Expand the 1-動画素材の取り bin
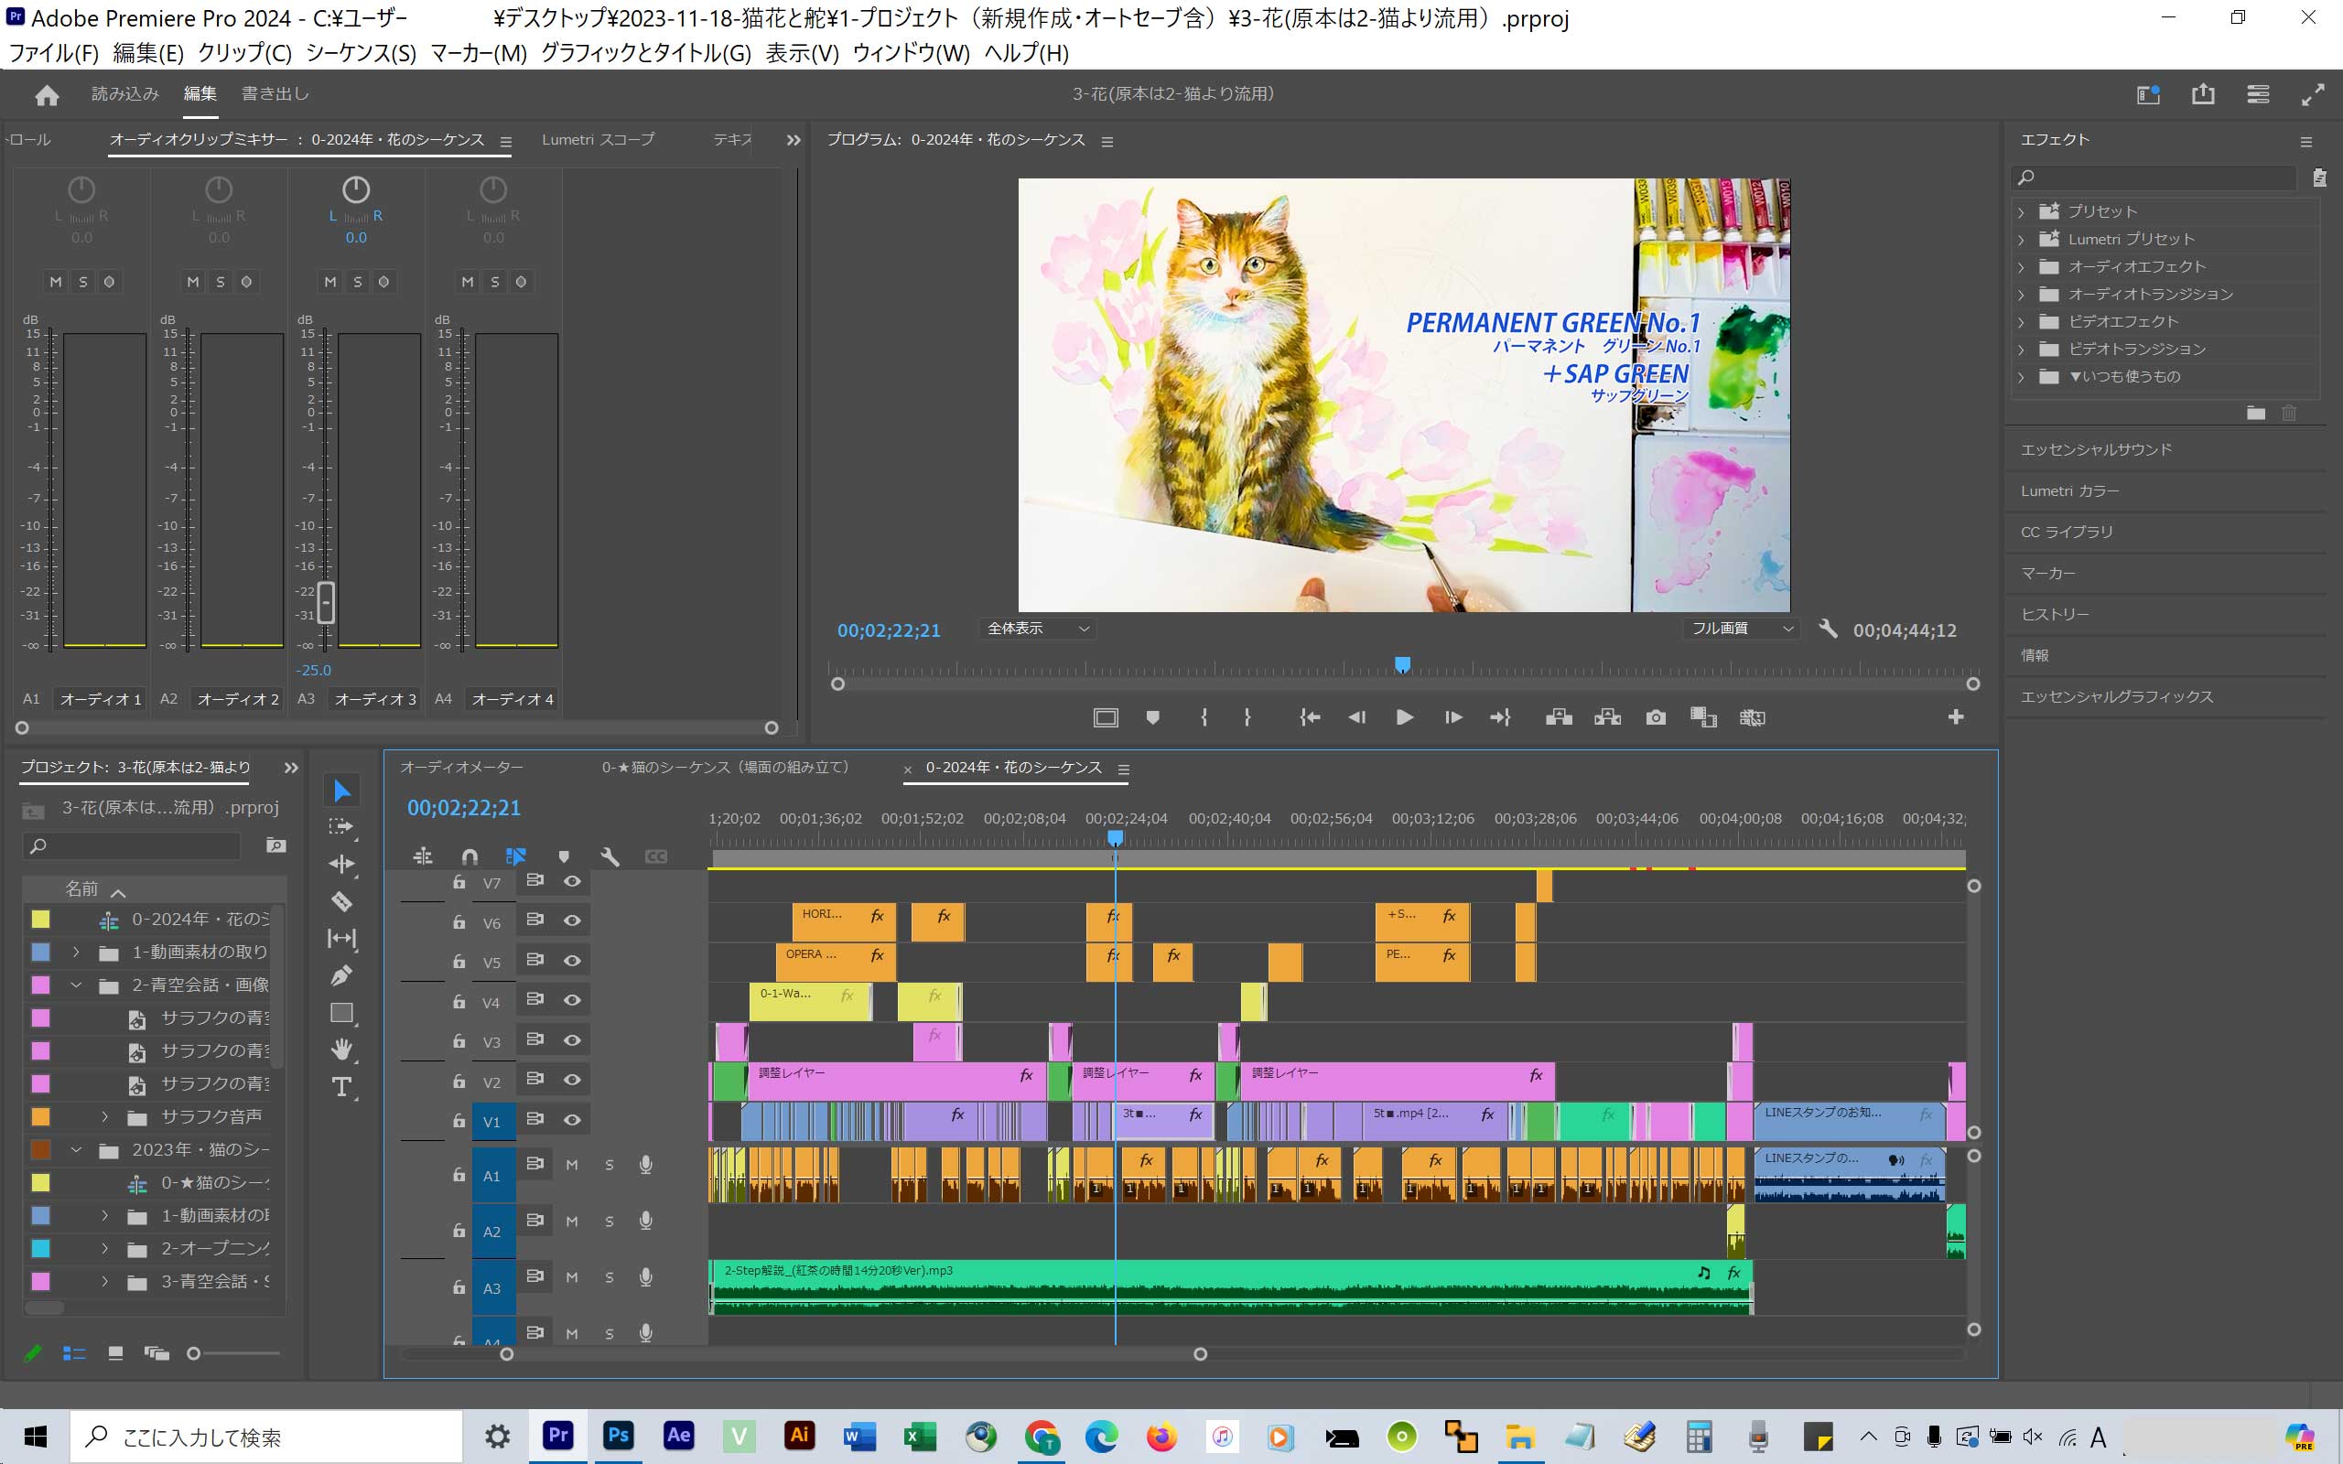The height and width of the screenshot is (1464, 2343). tap(76, 952)
